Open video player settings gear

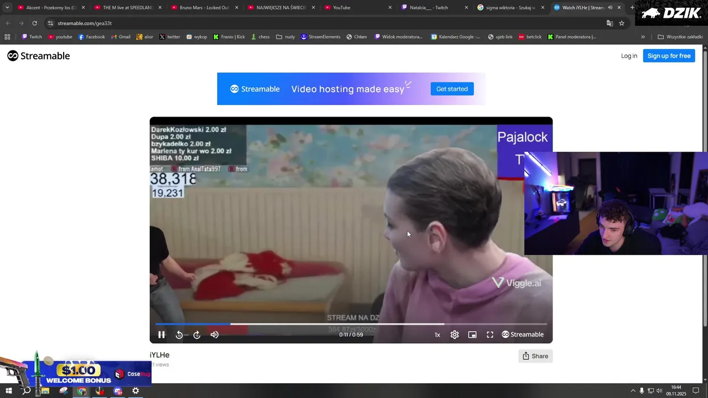point(455,334)
